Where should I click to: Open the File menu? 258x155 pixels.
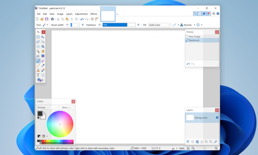click(39, 14)
